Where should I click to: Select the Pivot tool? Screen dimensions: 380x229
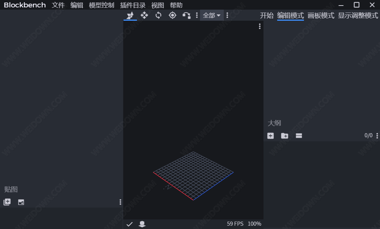(173, 16)
